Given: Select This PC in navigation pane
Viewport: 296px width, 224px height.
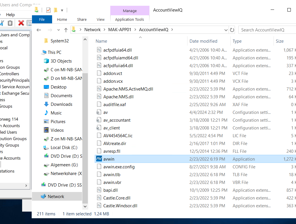Looking at the screenshot, I should point(54,52).
